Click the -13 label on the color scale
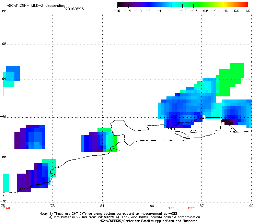The image size is (254, 223). pos(127,11)
